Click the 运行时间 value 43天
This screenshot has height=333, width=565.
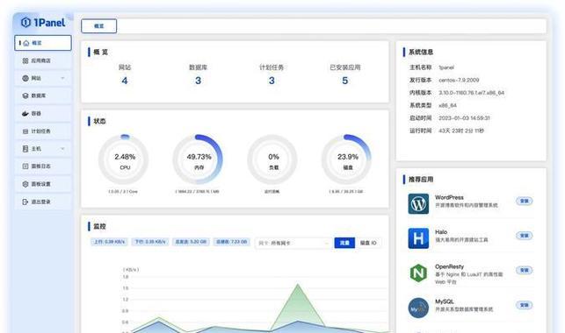(461, 131)
